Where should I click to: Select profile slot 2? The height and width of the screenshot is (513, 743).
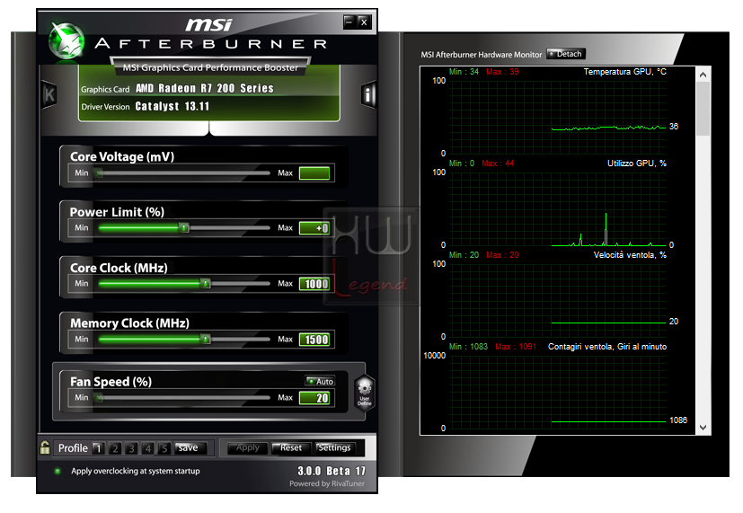(115, 448)
